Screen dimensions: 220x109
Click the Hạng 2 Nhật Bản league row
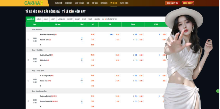pos(97,50)
